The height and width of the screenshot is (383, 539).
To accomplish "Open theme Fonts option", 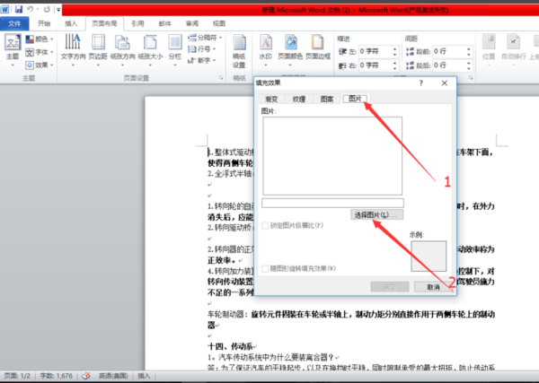I will coord(40,52).
